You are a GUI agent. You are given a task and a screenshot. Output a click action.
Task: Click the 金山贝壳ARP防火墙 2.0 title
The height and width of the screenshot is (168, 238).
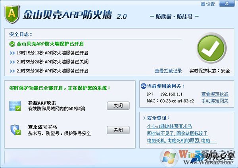click(x=75, y=15)
